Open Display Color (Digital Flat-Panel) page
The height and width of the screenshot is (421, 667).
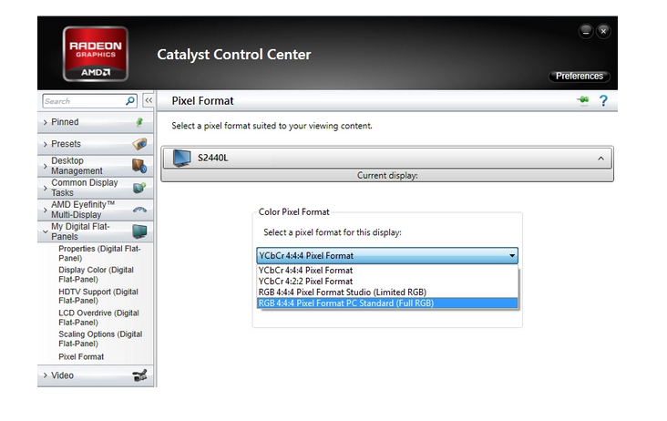(97, 274)
